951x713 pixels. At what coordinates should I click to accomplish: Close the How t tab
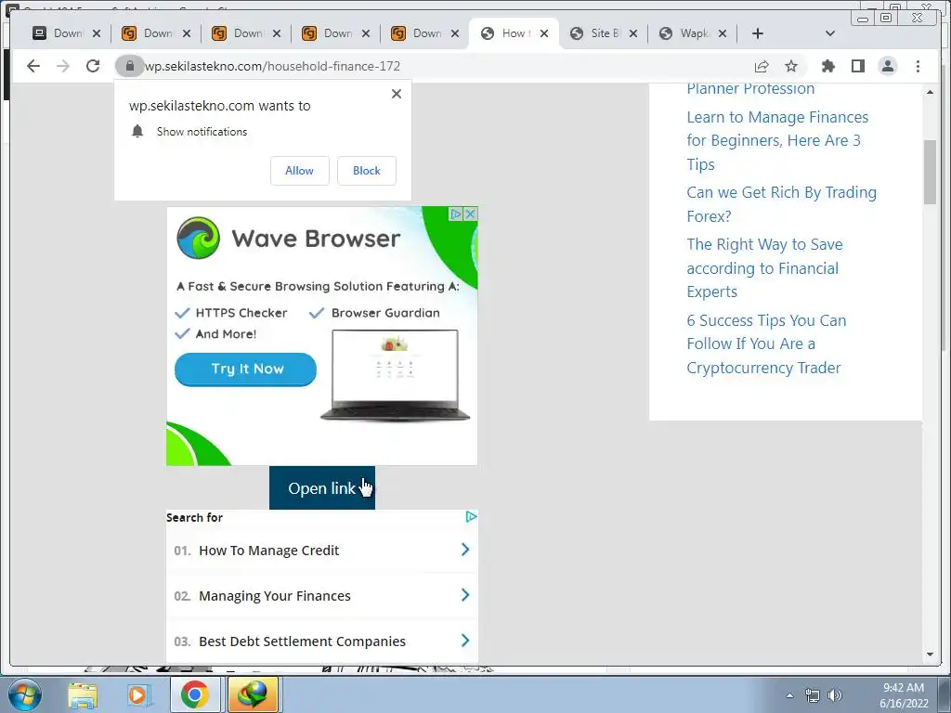(544, 33)
